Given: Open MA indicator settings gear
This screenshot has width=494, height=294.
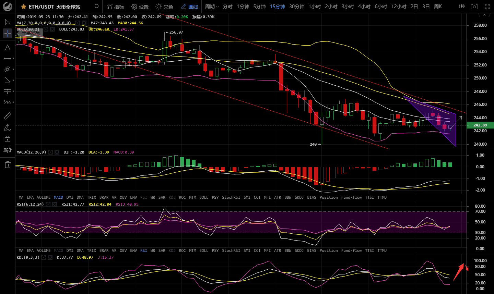Looking at the screenshot, I should click(x=78, y=23).
